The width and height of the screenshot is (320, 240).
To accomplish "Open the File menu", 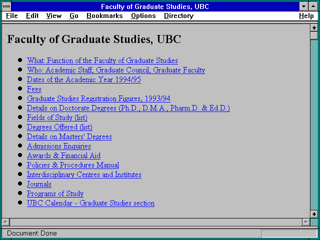I will point(12,16).
